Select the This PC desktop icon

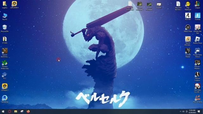point(5,17)
